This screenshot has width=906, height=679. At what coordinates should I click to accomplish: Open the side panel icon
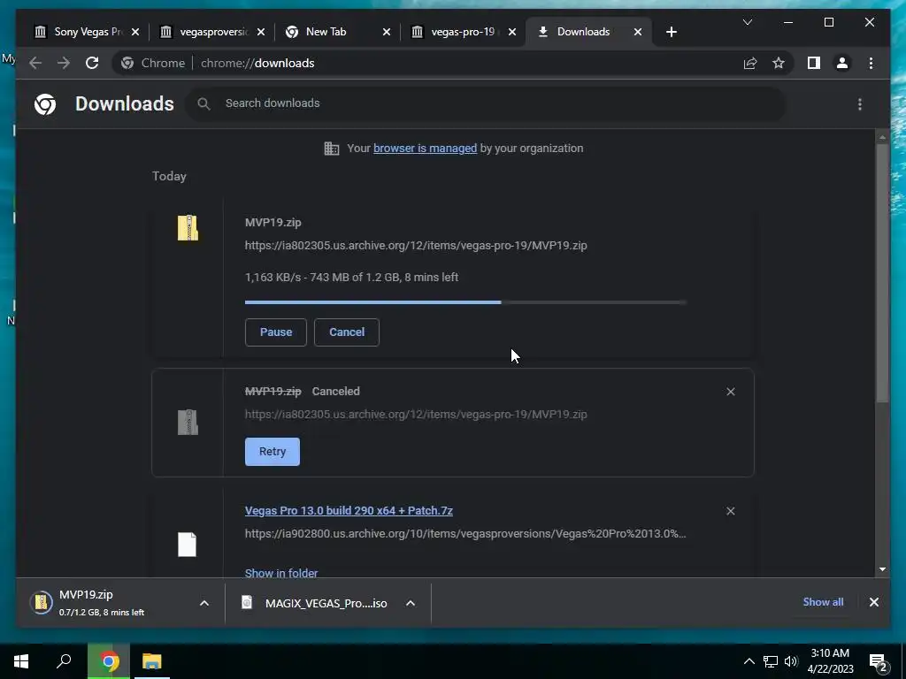pos(814,63)
